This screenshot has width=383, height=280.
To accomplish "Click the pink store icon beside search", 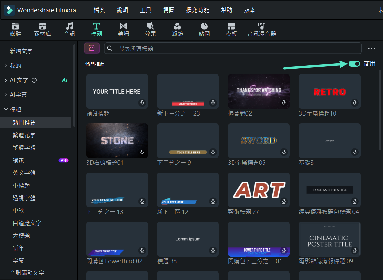I will (92, 48).
